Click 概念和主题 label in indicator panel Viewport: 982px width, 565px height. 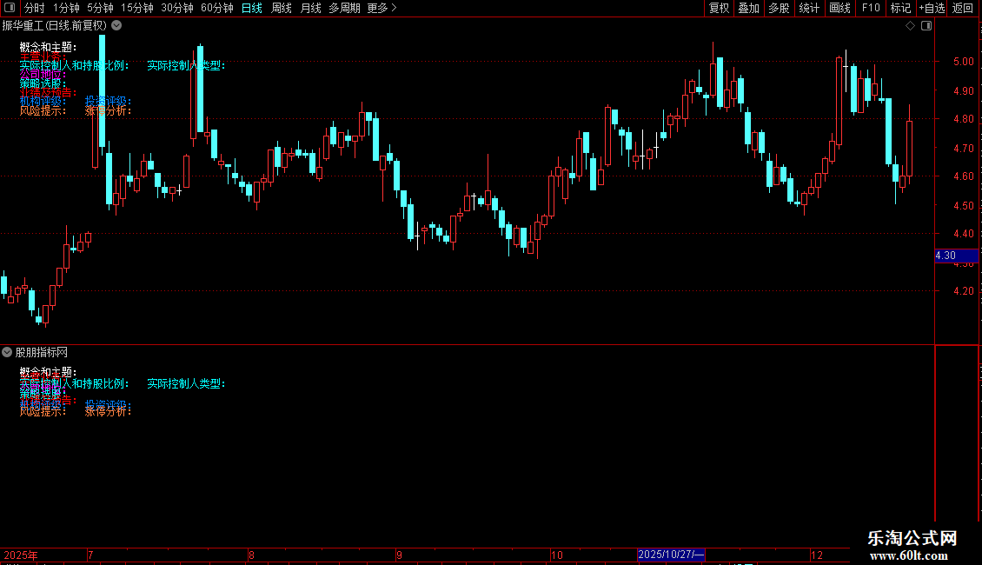tap(48, 372)
